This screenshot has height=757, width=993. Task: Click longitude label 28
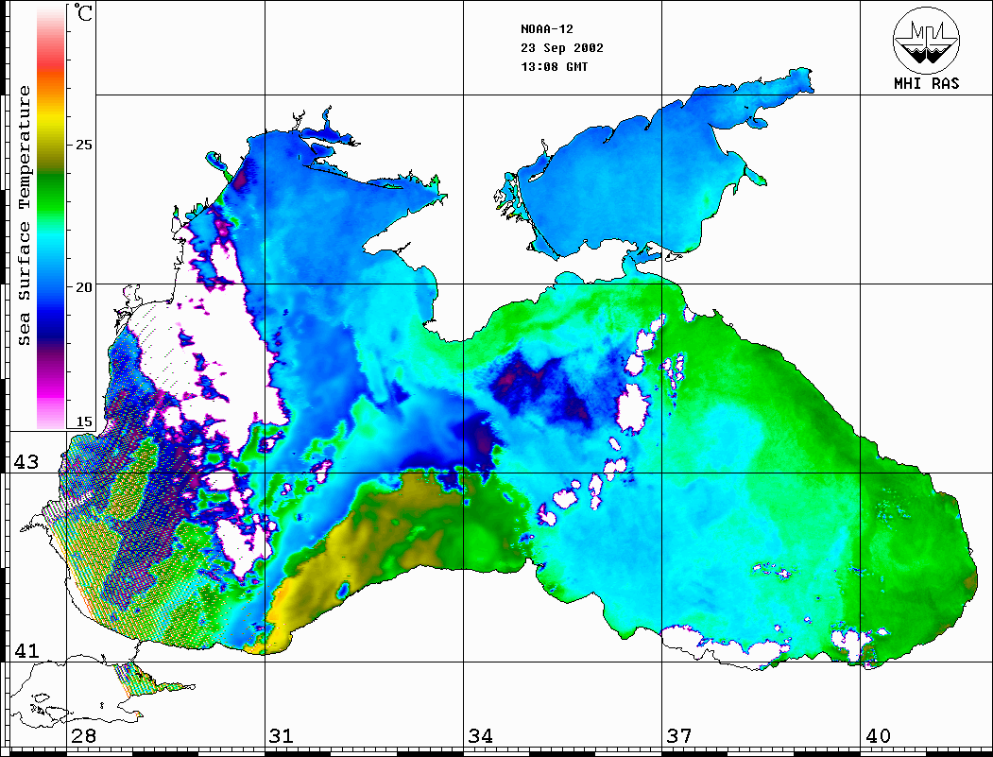(x=84, y=735)
